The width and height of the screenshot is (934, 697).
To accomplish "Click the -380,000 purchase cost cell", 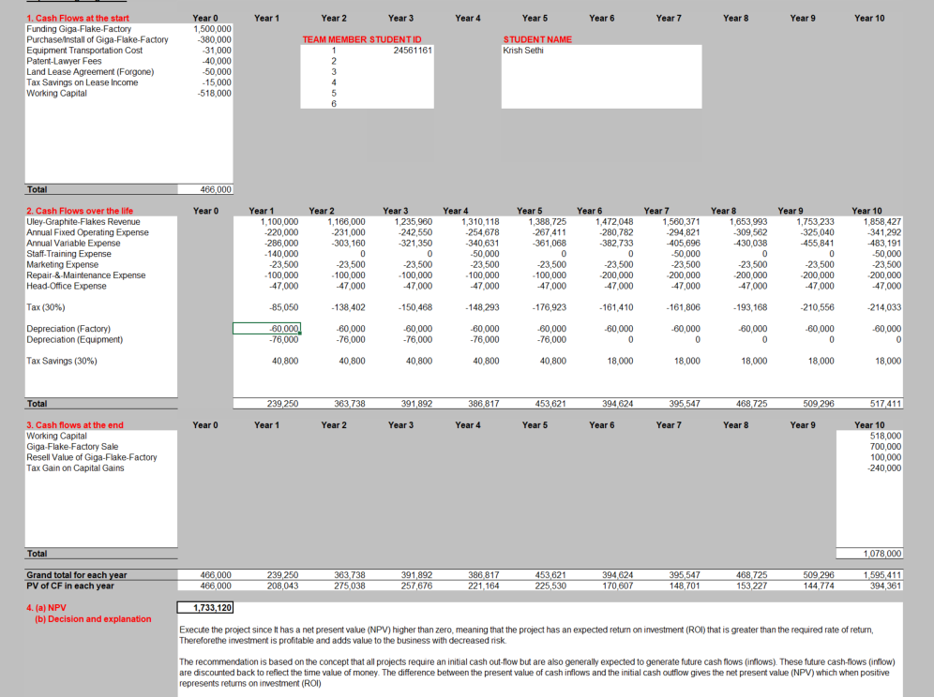I will 215,39.
